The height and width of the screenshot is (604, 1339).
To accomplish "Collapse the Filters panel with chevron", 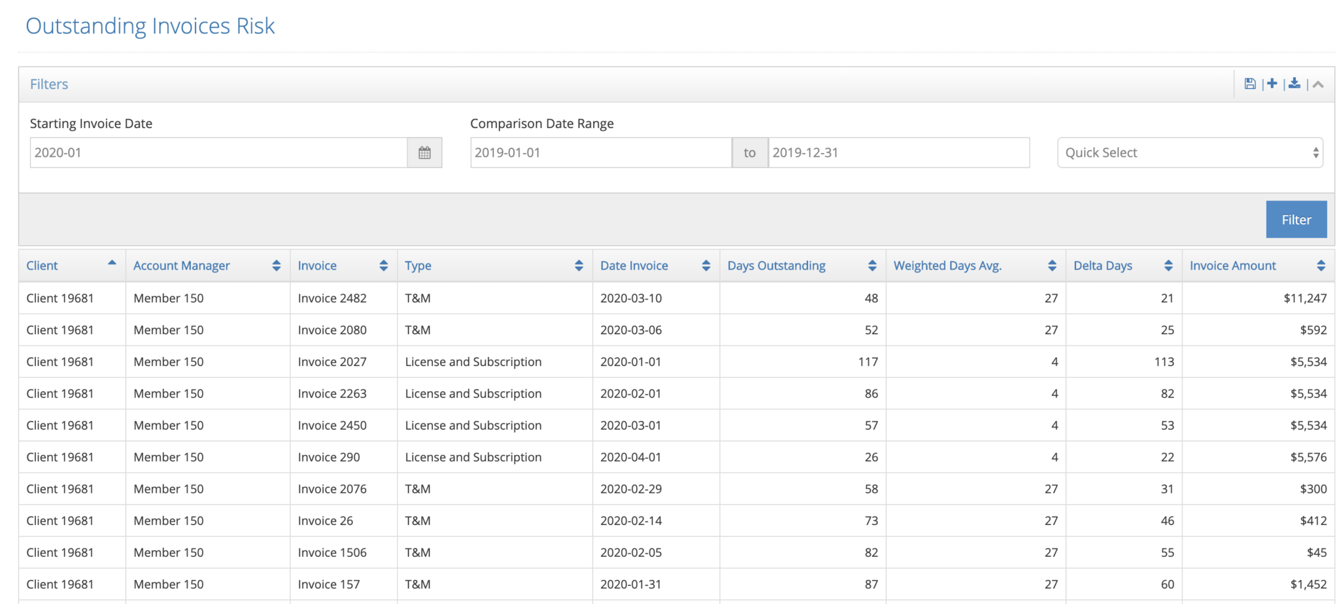I will coord(1318,84).
